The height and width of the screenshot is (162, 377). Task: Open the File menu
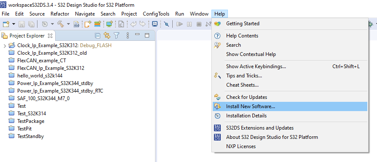pyautogui.click(x=5, y=14)
